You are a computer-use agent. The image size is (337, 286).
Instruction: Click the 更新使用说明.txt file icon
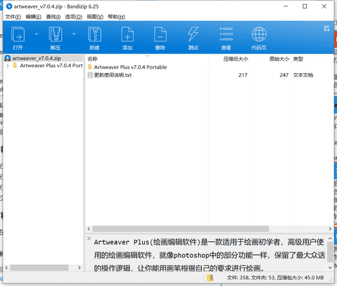(x=90, y=75)
